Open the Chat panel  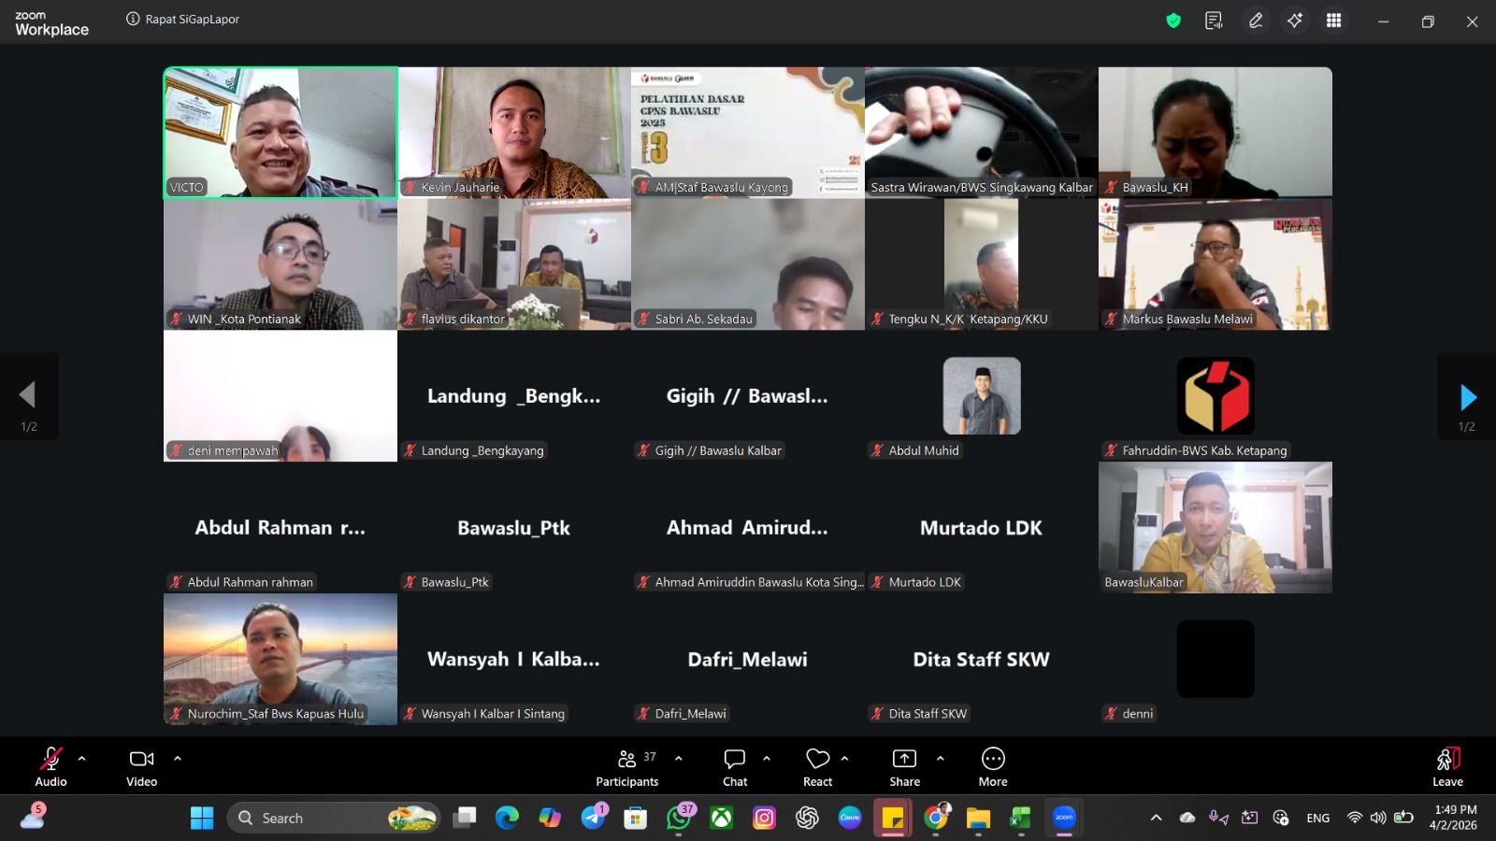(x=735, y=766)
